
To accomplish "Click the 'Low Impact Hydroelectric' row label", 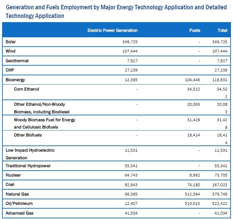I will 30,150.
